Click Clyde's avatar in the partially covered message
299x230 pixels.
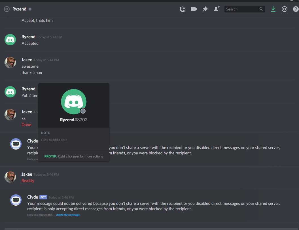(x=16, y=144)
